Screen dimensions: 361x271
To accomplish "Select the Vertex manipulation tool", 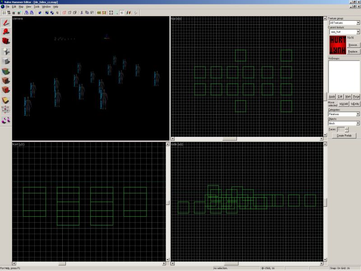I will point(6,110).
